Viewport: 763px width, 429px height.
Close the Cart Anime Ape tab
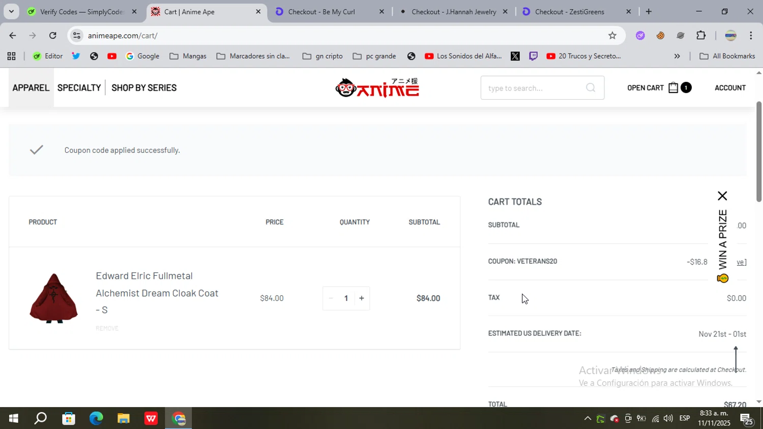[258, 12]
